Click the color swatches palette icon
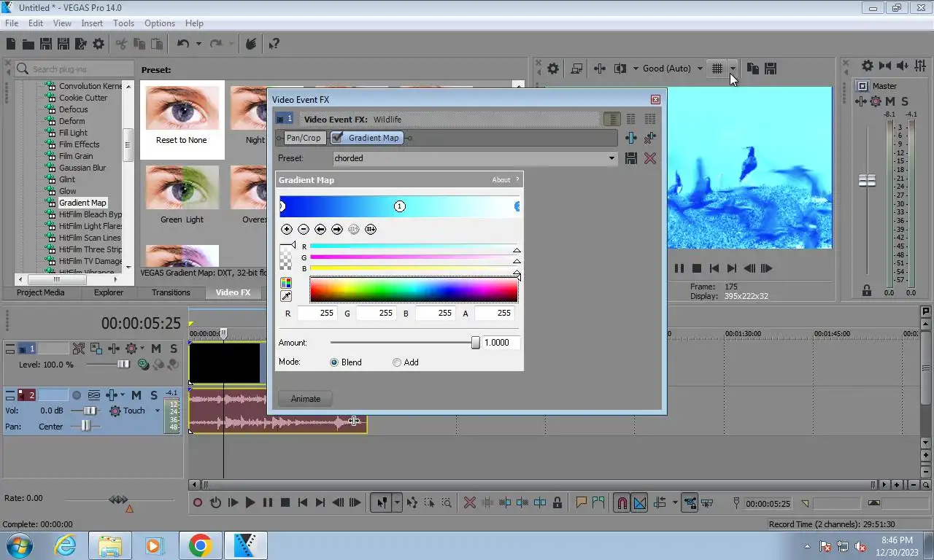 [x=286, y=283]
